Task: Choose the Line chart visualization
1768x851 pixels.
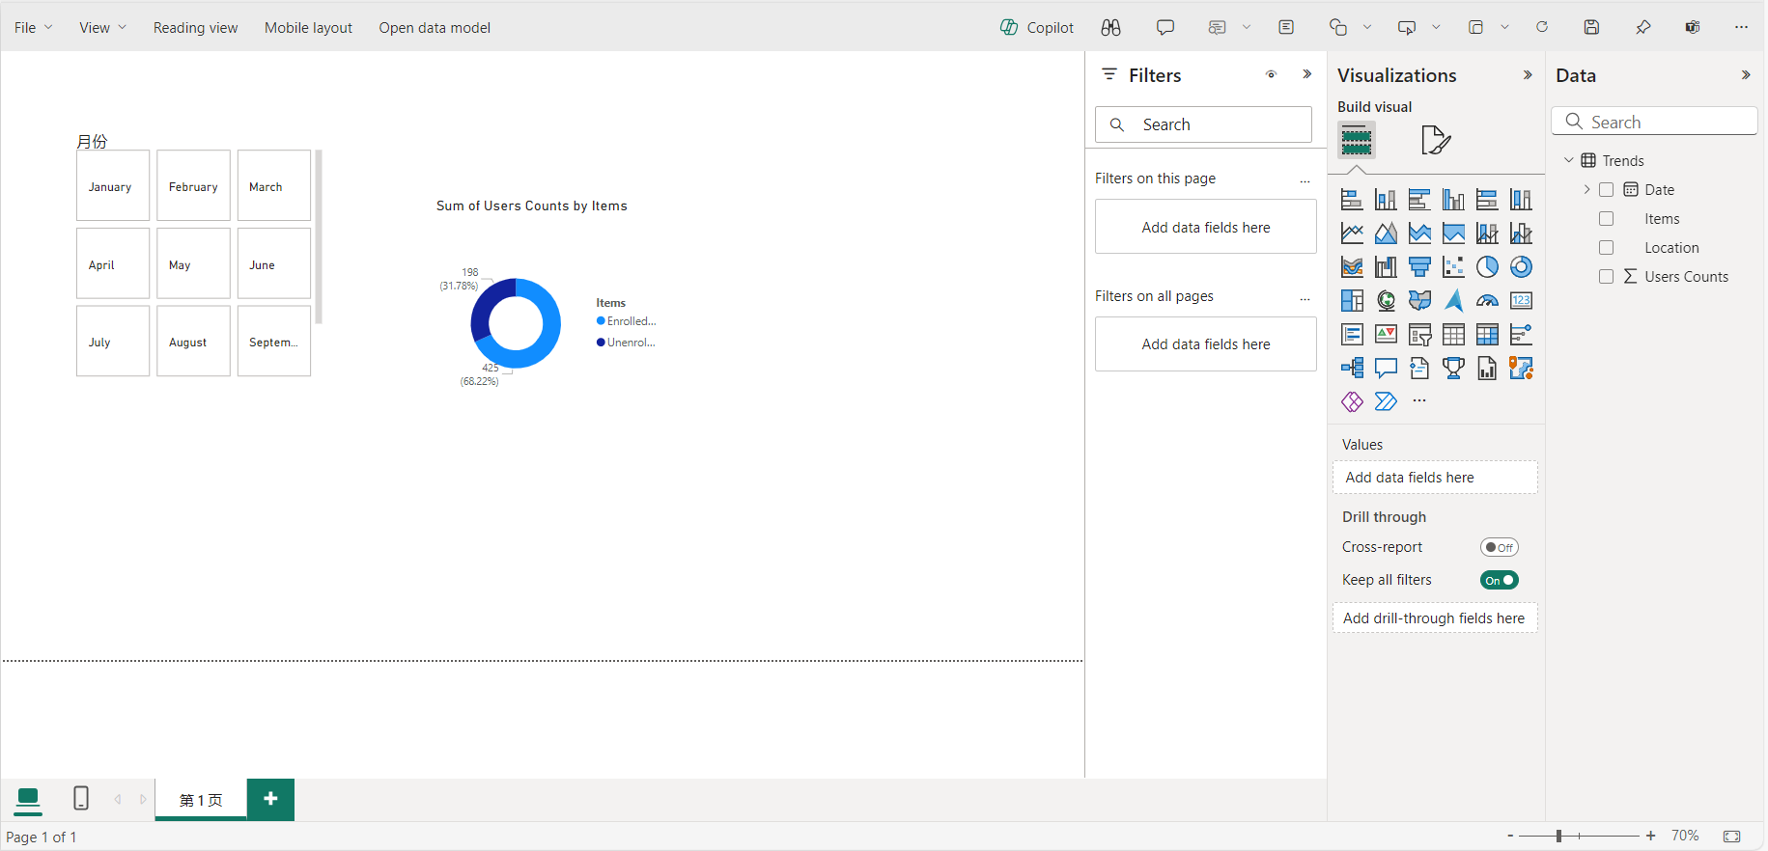Action: 1352,233
